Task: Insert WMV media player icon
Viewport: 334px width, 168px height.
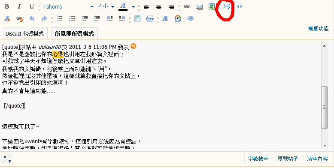Action: [x=178, y=19]
